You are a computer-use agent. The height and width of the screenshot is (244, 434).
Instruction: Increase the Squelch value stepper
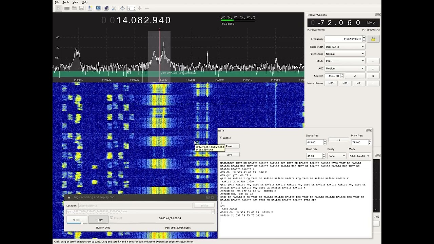[342, 75]
